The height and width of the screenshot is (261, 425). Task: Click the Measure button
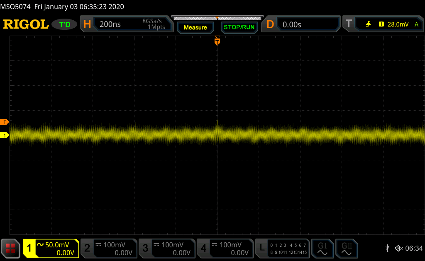(x=195, y=27)
